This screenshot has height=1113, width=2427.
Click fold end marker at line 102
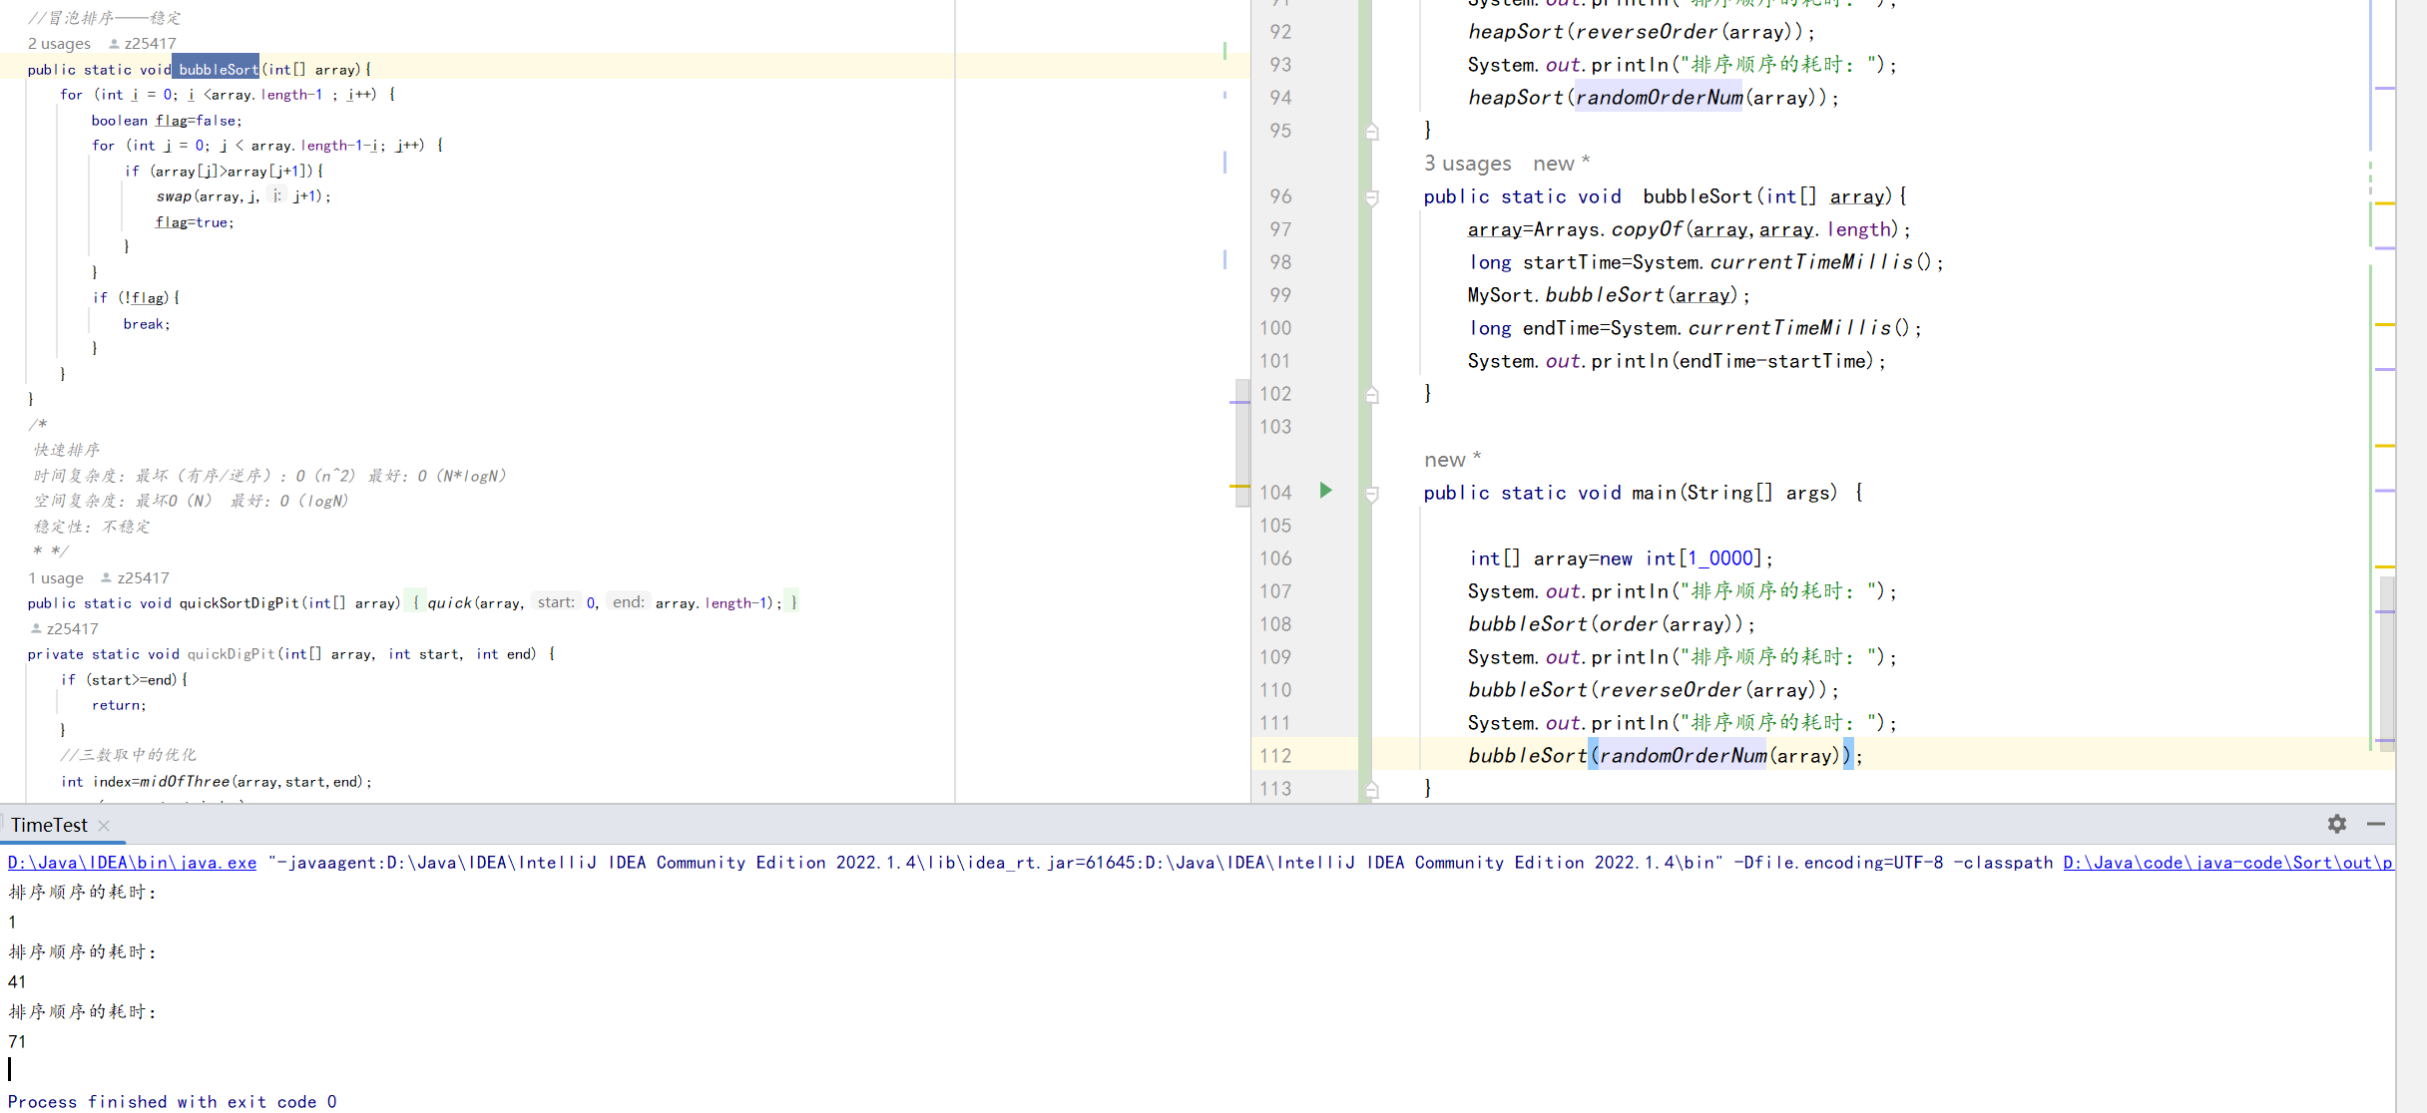(x=1371, y=395)
